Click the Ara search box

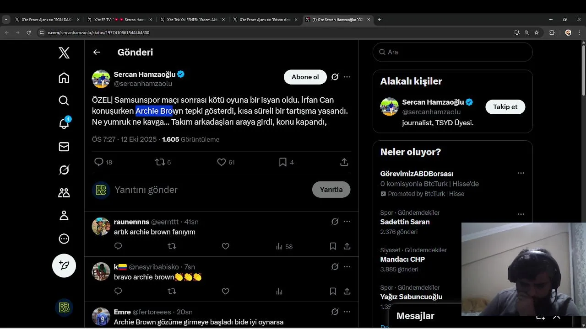(452, 52)
